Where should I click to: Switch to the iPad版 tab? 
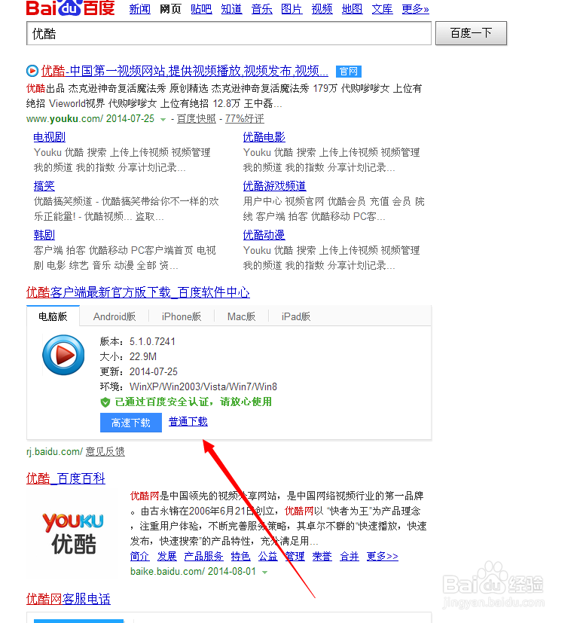click(296, 316)
